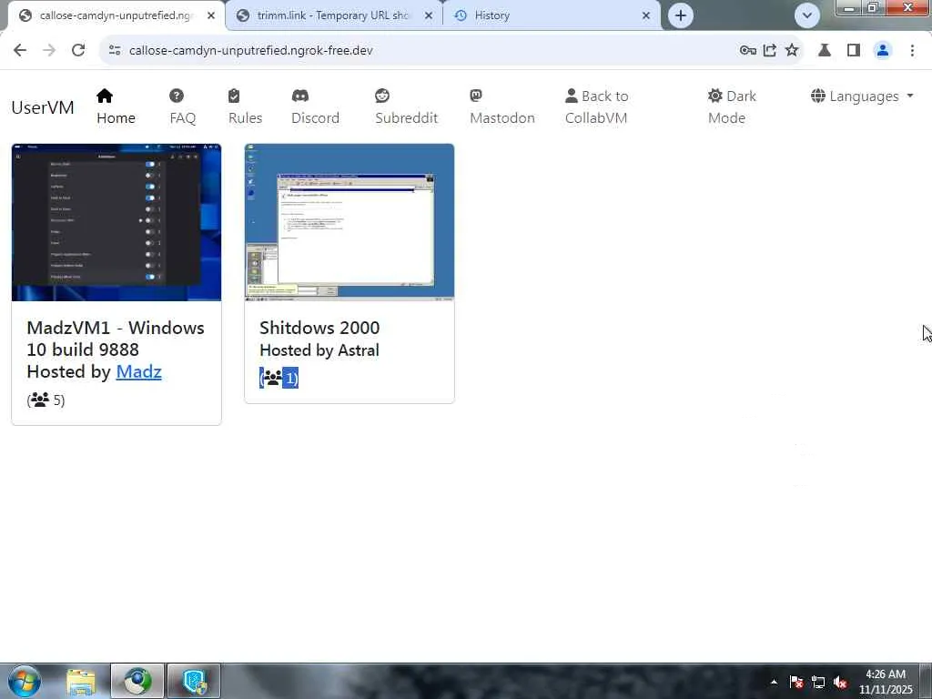
Task: Open the Chrome Labs flask icon
Action: click(x=825, y=51)
